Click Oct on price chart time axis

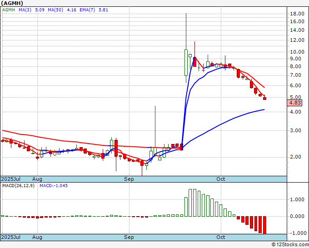tap(221, 179)
